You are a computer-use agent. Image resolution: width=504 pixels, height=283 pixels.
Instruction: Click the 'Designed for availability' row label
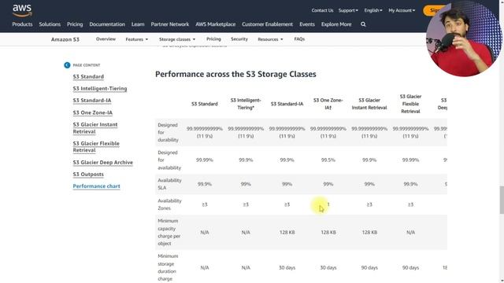169,160
